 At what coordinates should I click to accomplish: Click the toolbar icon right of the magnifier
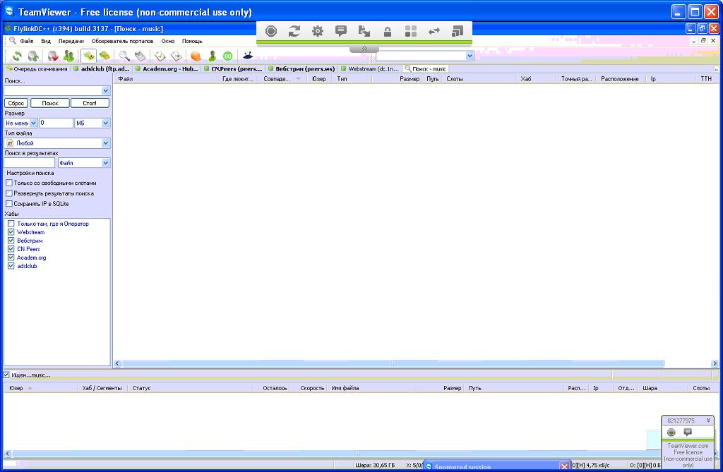coord(141,56)
